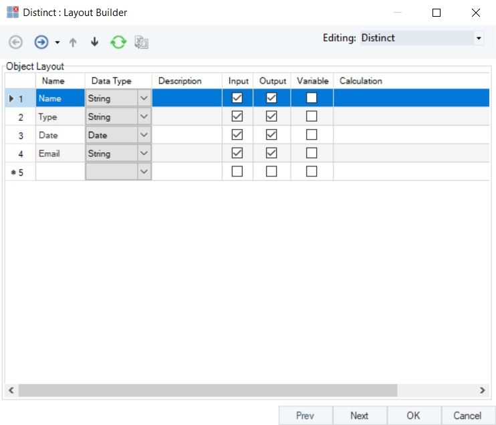
Task: Expand the Data Type dropdown for Date row
Action: 144,135
